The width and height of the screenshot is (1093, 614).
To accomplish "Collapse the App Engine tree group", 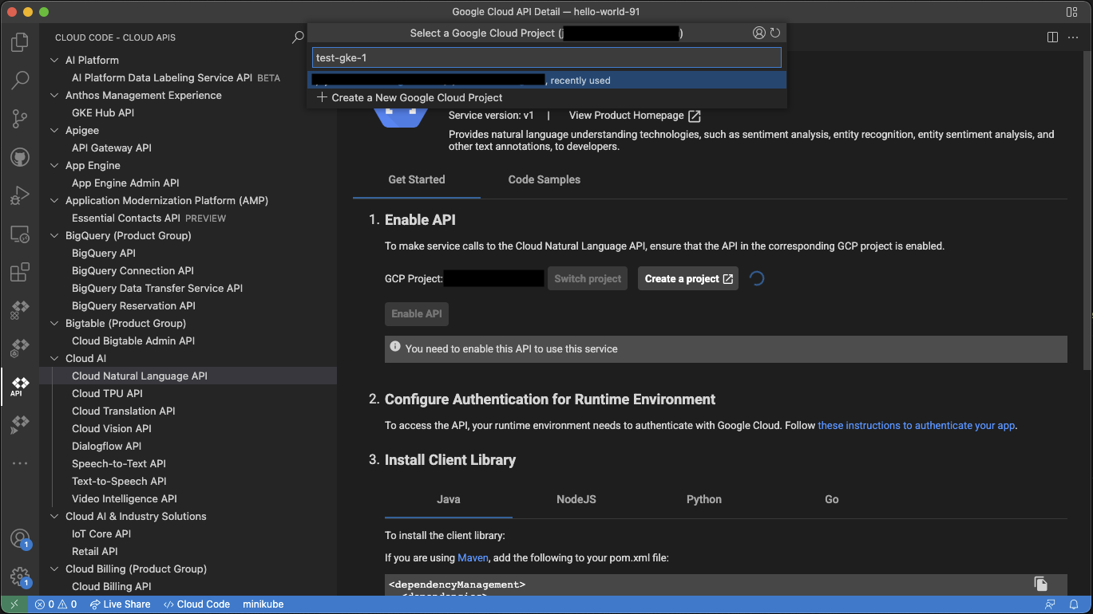I will click(54, 165).
